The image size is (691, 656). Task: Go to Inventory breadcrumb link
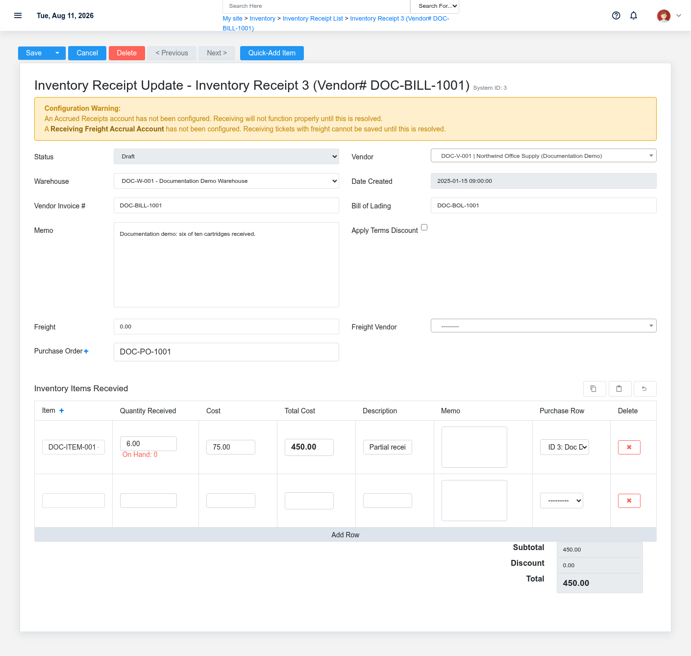pos(263,19)
